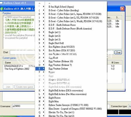Open the 'M' letter submenu
Screen dimensions: 131x117
coord(40,98)
